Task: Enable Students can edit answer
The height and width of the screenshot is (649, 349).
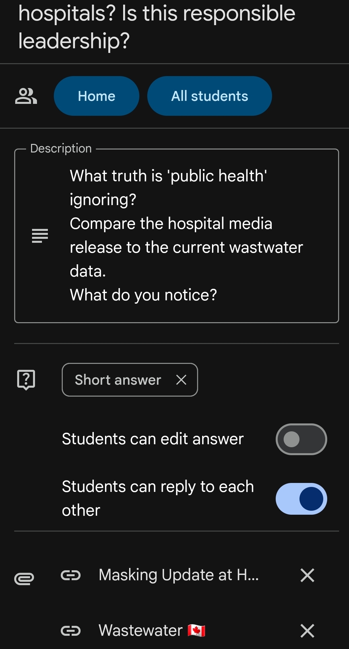Action: click(301, 439)
